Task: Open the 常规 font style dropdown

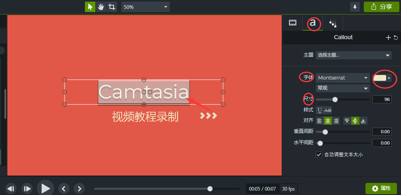Action: pyautogui.click(x=343, y=88)
